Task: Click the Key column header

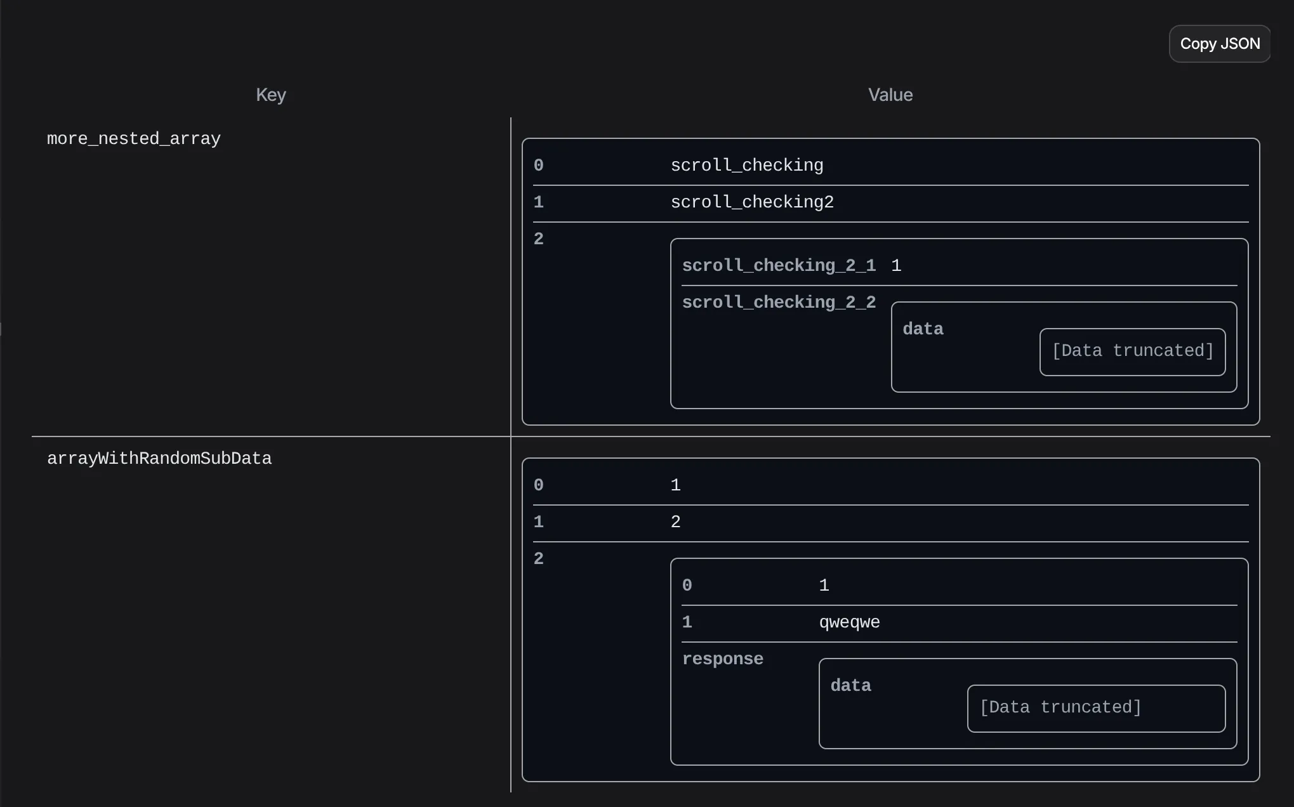Action: tap(271, 95)
